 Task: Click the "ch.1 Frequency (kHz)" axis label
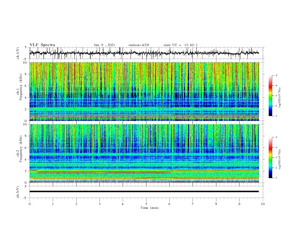point(19,86)
